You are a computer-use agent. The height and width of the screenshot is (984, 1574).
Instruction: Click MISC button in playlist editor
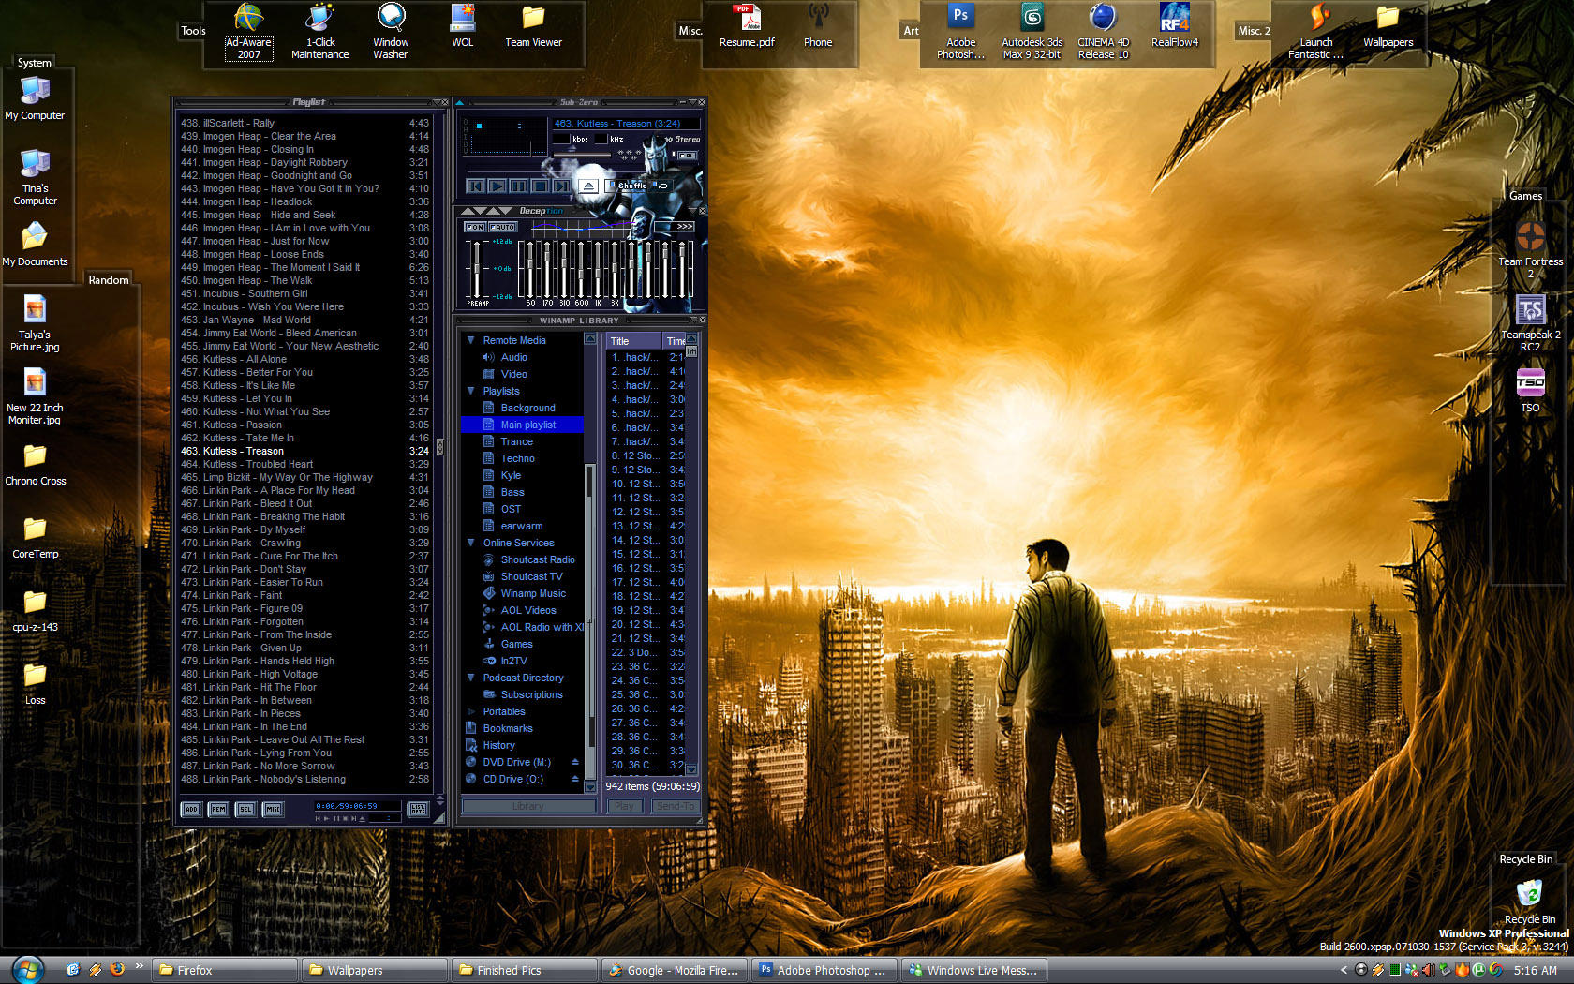(273, 809)
